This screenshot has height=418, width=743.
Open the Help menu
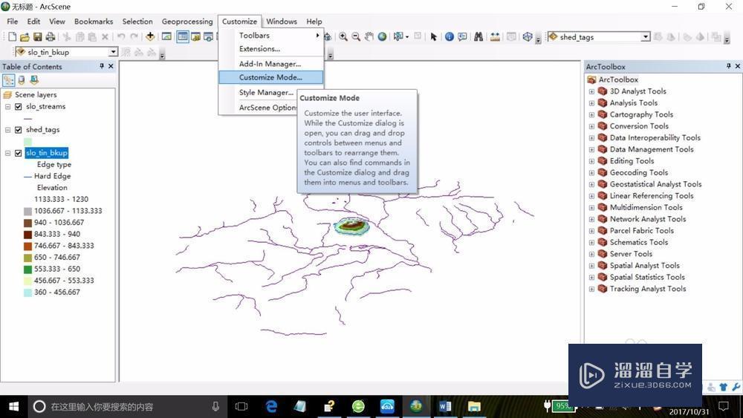click(x=314, y=22)
